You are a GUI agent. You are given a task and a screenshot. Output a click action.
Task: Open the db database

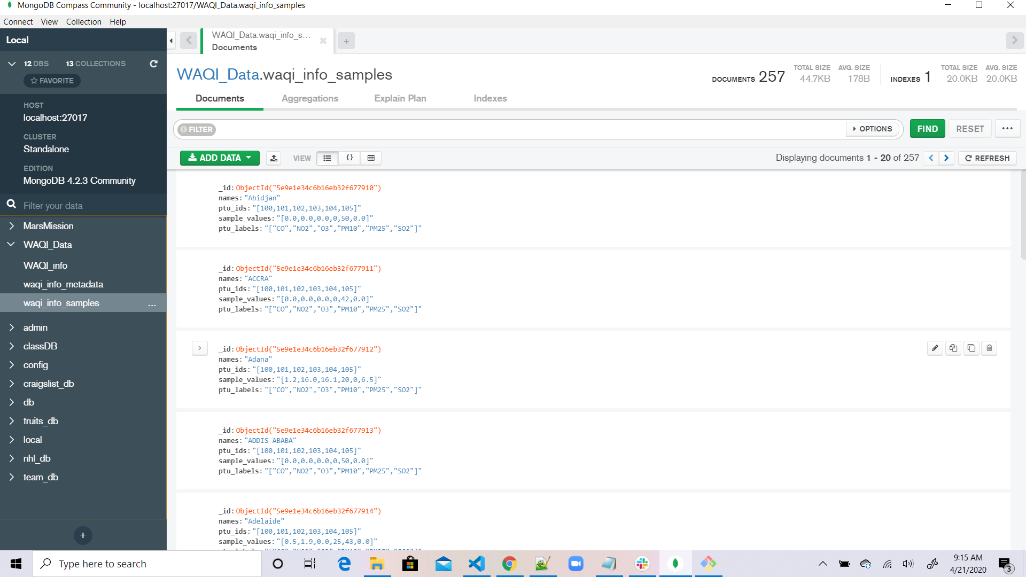coord(29,402)
